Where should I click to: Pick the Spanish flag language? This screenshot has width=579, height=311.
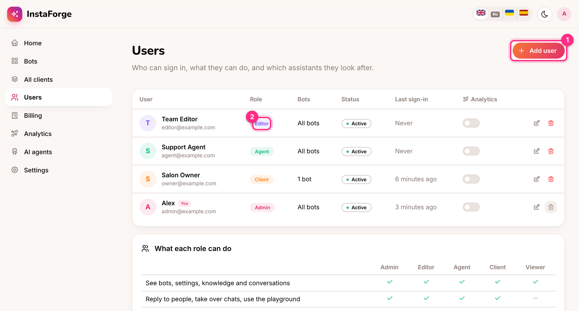tap(524, 13)
